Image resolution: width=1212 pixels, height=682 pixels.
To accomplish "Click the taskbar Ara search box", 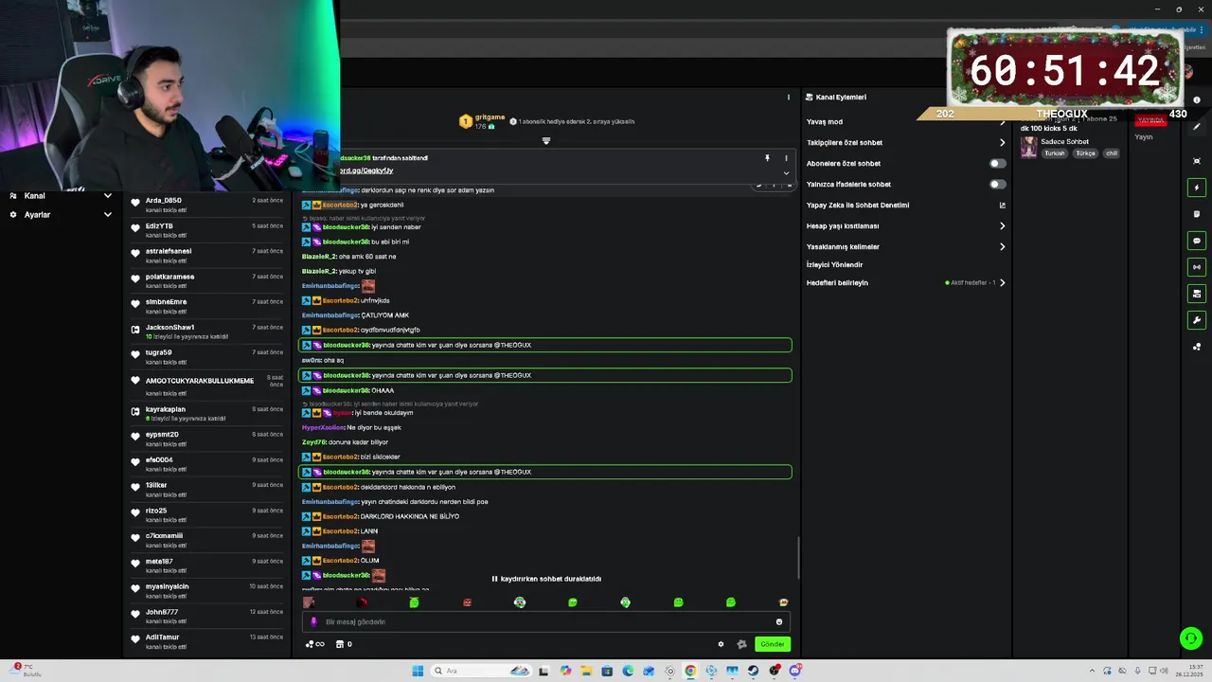I will 481,671.
